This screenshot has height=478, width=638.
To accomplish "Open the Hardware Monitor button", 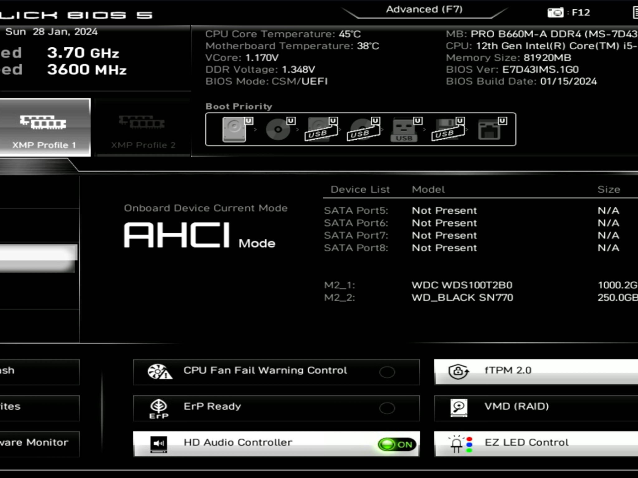I will 40,444.
